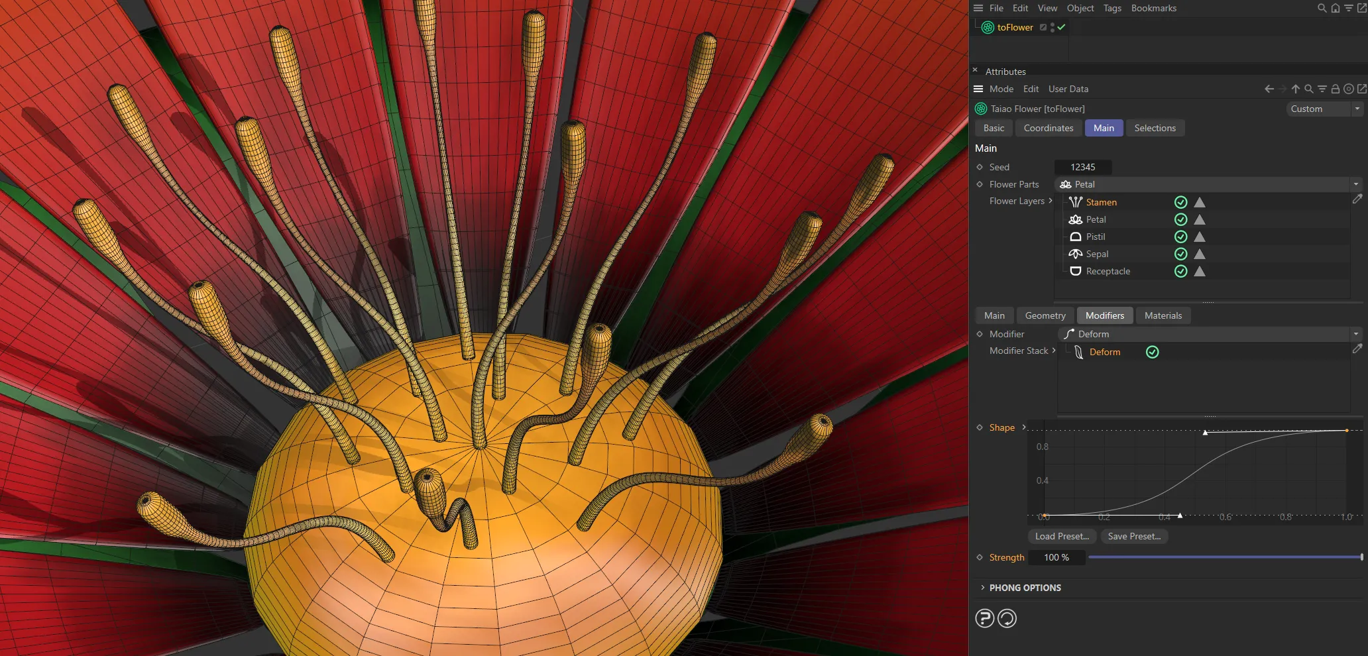Toggle the Stamen layer enabled checkmark
The image size is (1368, 656).
pos(1180,202)
